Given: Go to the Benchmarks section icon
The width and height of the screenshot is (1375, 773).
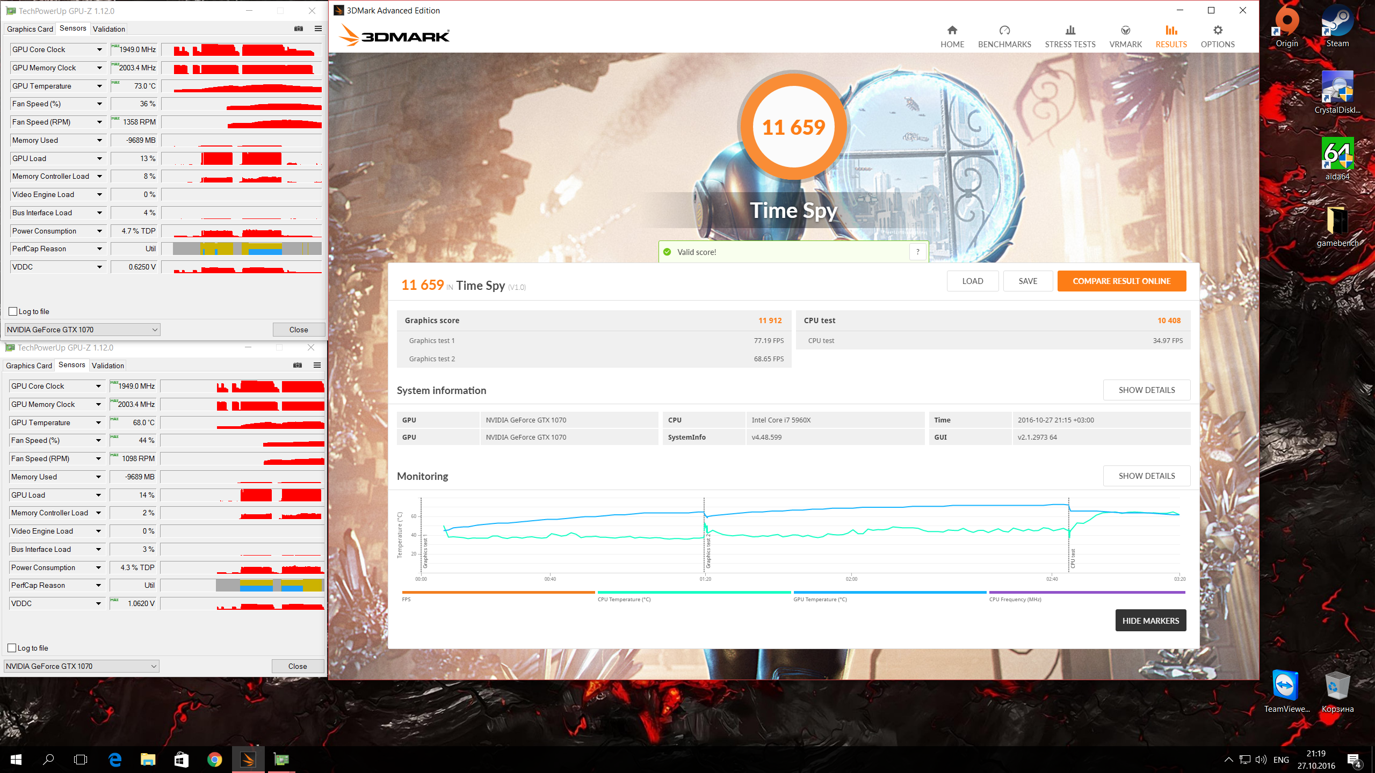Looking at the screenshot, I should point(1004,31).
